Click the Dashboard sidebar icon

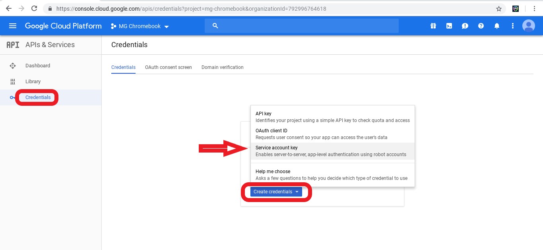12,66
